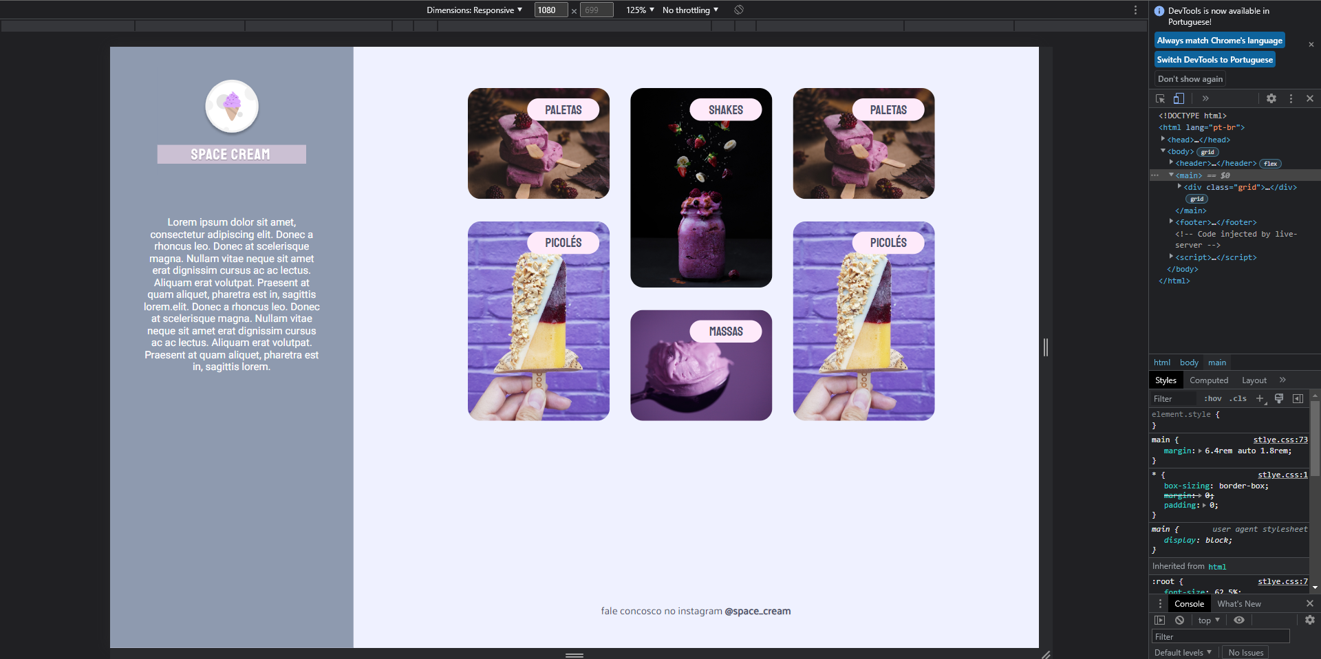Screen dimensions: 1321x659
Task: Click Don't show again button
Action: tap(1190, 79)
